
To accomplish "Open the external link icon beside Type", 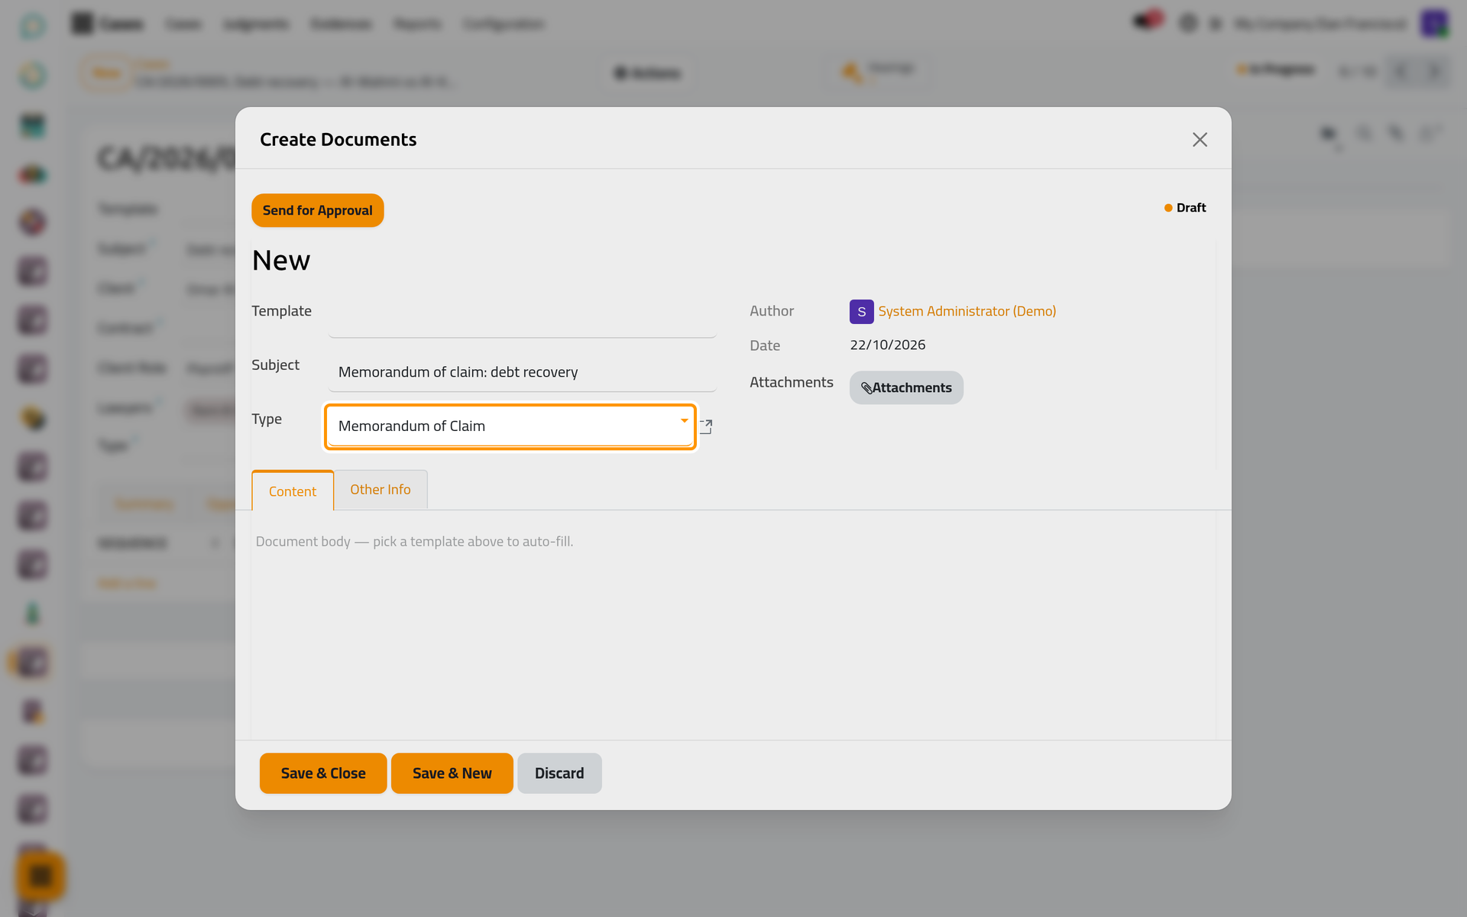I will (706, 426).
